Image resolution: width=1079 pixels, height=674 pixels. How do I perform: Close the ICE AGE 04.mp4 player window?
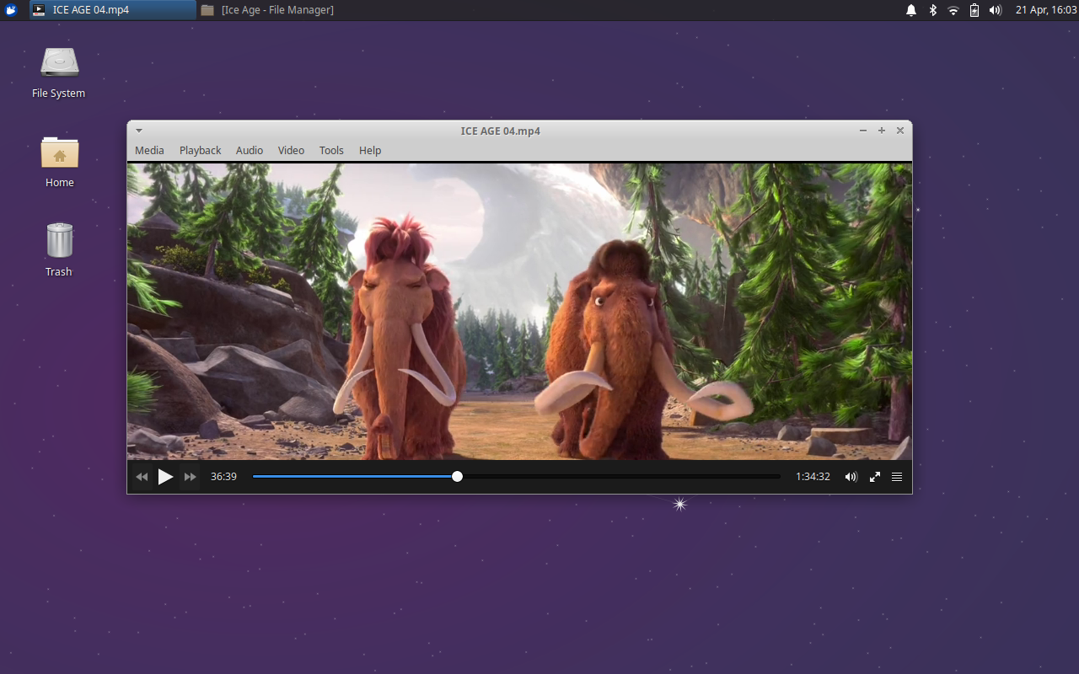tap(900, 131)
